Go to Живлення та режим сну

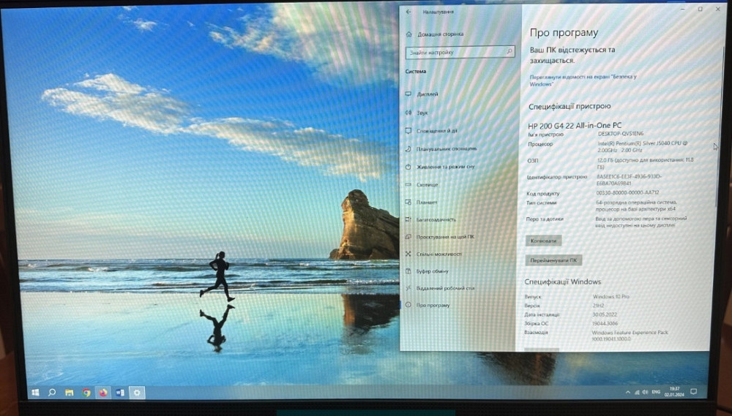(445, 167)
